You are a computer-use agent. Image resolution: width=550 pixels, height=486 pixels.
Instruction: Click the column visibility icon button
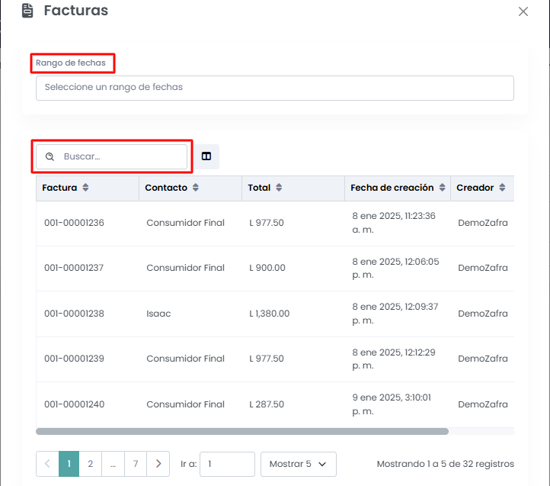(x=206, y=156)
